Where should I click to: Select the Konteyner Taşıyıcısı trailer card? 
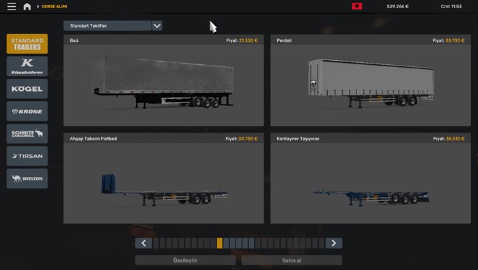click(x=371, y=178)
